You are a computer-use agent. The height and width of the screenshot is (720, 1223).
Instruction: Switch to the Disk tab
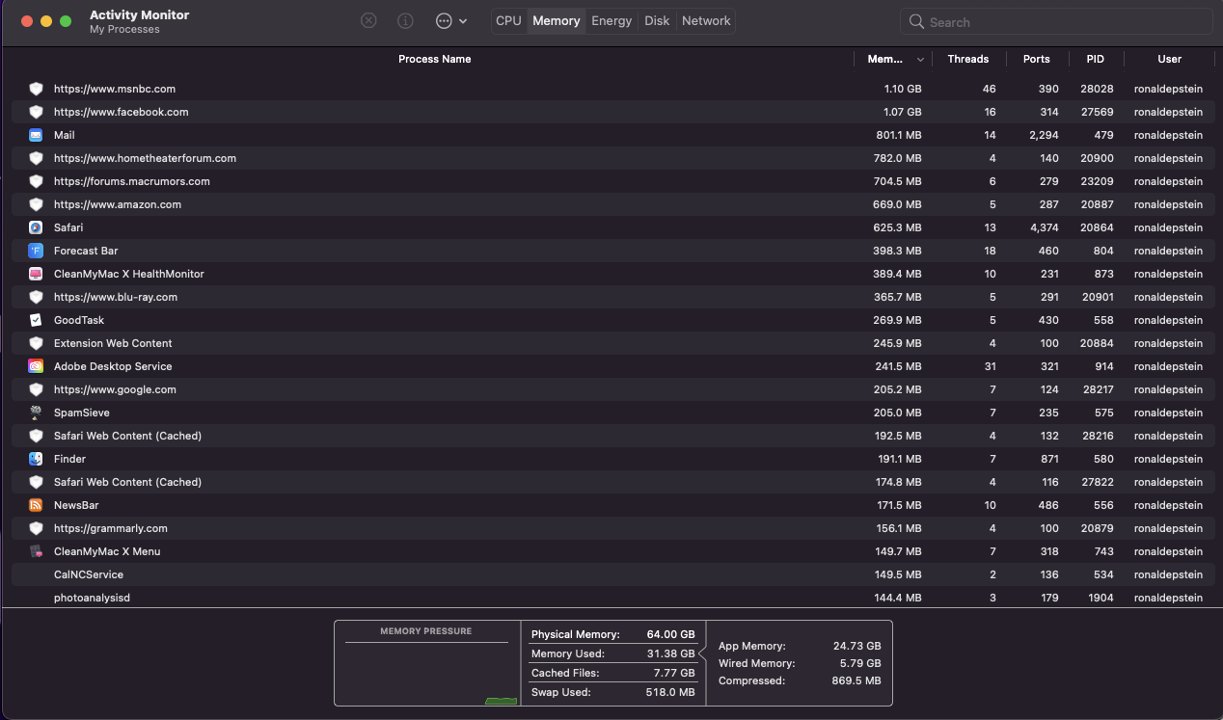point(657,20)
